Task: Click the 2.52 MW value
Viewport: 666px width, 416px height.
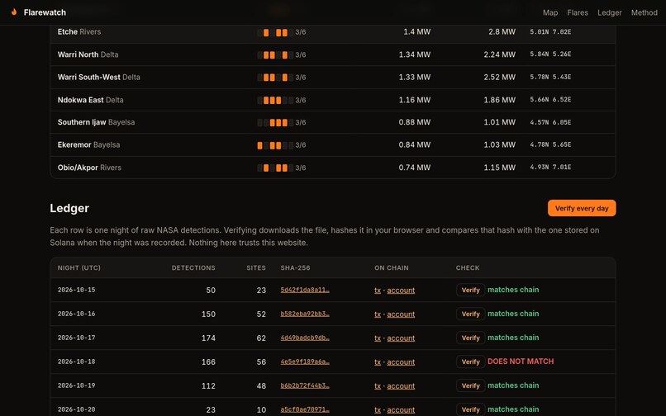Action: point(499,78)
